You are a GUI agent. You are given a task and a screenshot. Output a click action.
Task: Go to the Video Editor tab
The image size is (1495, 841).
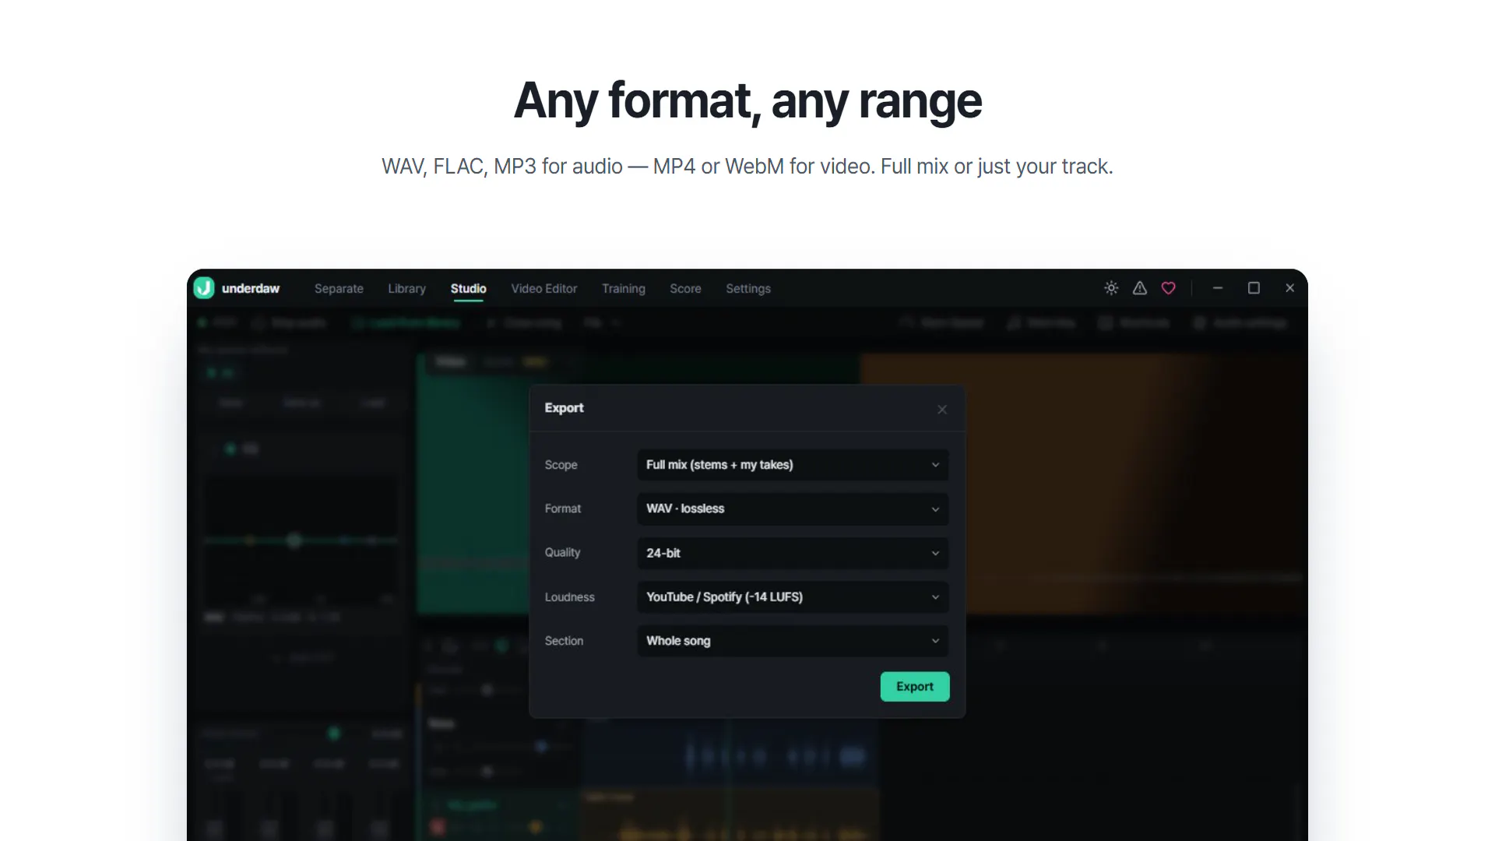(x=543, y=288)
